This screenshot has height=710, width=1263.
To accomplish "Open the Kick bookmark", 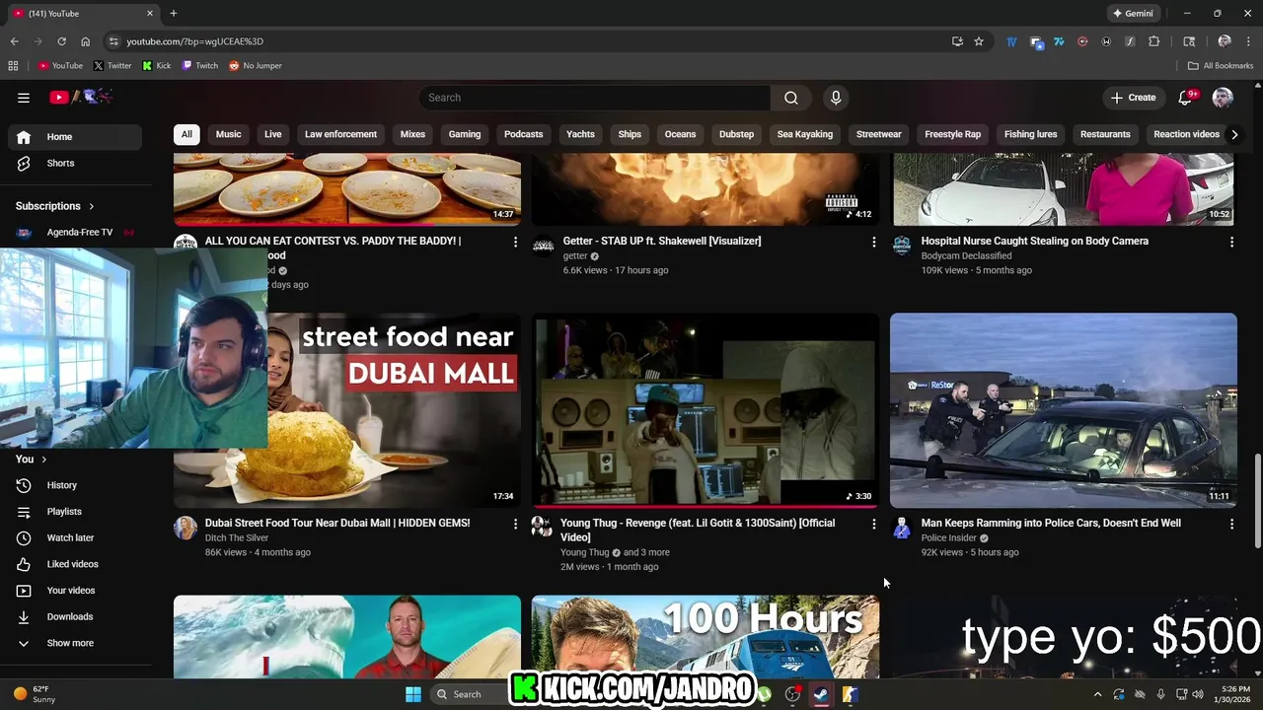I will (x=156, y=66).
